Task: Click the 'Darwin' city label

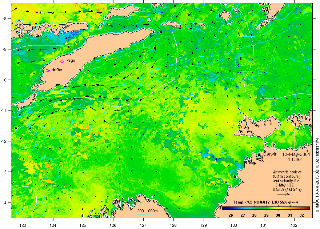Action: pyautogui.click(x=270, y=154)
